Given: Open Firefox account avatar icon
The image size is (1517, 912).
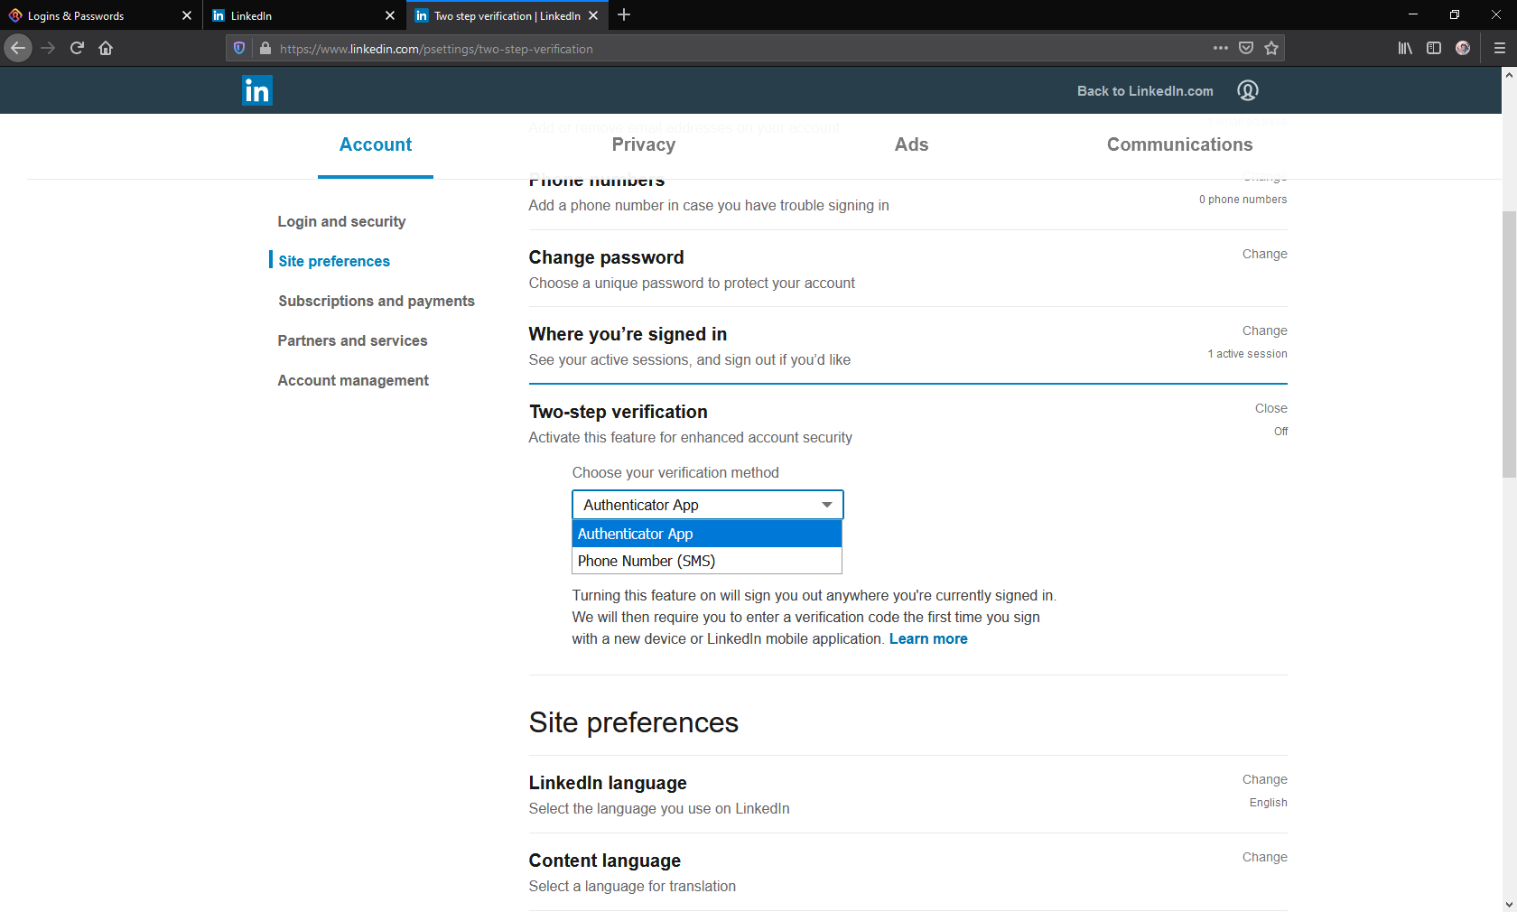Looking at the screenshot, I should (1463, 48).
